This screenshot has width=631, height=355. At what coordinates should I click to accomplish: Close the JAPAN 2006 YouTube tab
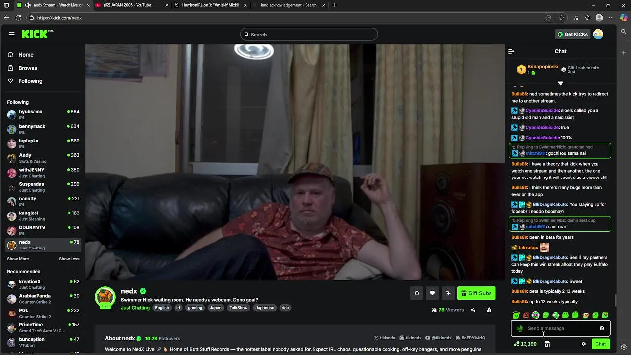click(167, 5)
